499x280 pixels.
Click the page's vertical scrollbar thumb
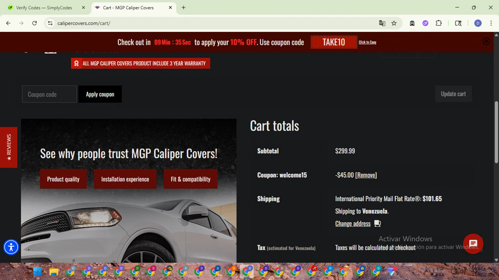coord(496,132)
